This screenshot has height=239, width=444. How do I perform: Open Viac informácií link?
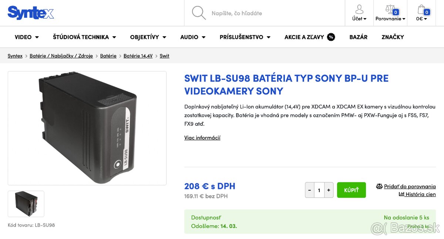pos(202,137)
